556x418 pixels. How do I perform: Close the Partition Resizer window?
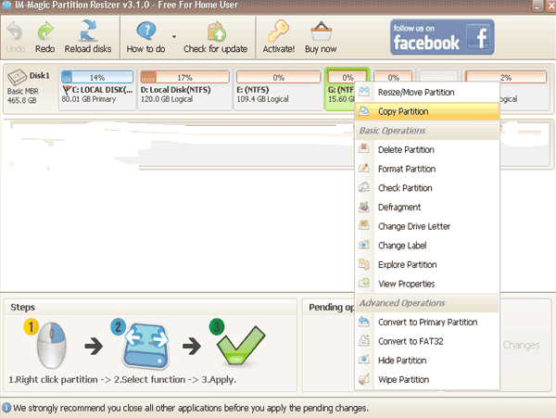point(551,6)
